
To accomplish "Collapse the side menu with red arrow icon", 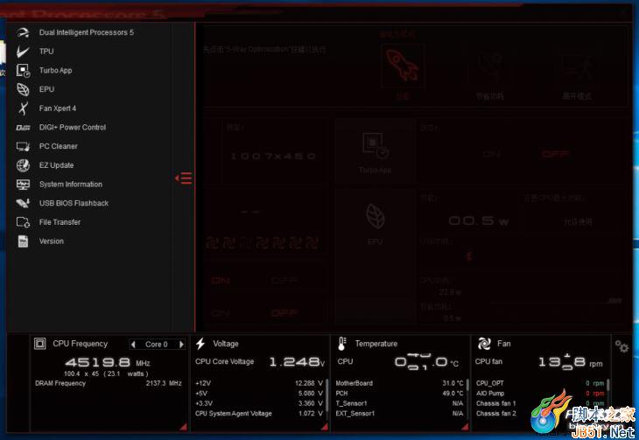I will [184, 178].
